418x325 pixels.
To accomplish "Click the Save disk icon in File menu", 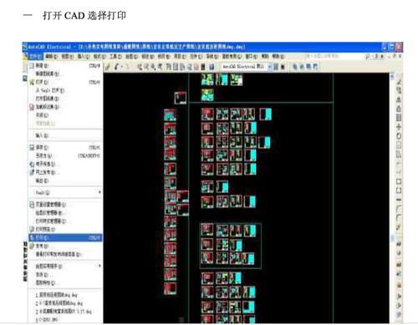I will pyautogui.click(x=32, y=147).
